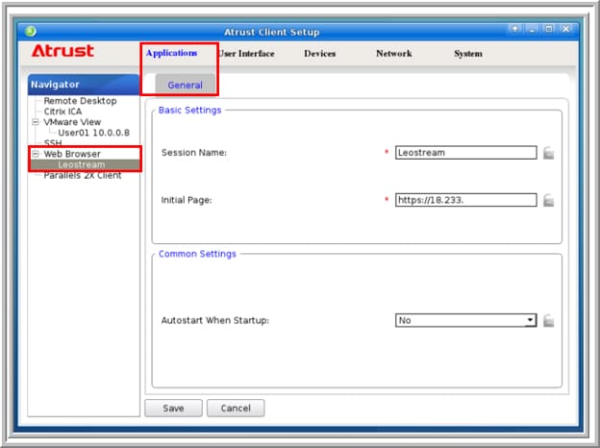Go to the Devices tab
The width and height of the screenshot is (600, 448).
point(320,54)
